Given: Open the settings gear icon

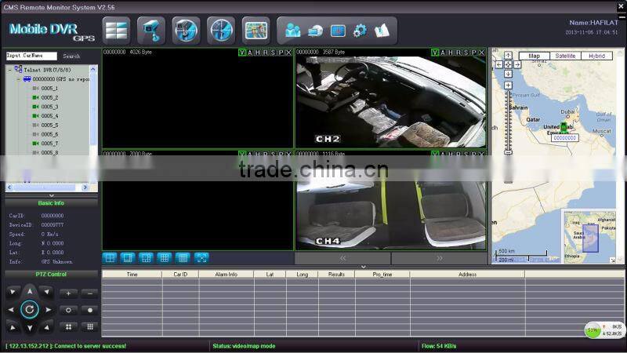Looking at the screenshot, I should tap(360, 31).
